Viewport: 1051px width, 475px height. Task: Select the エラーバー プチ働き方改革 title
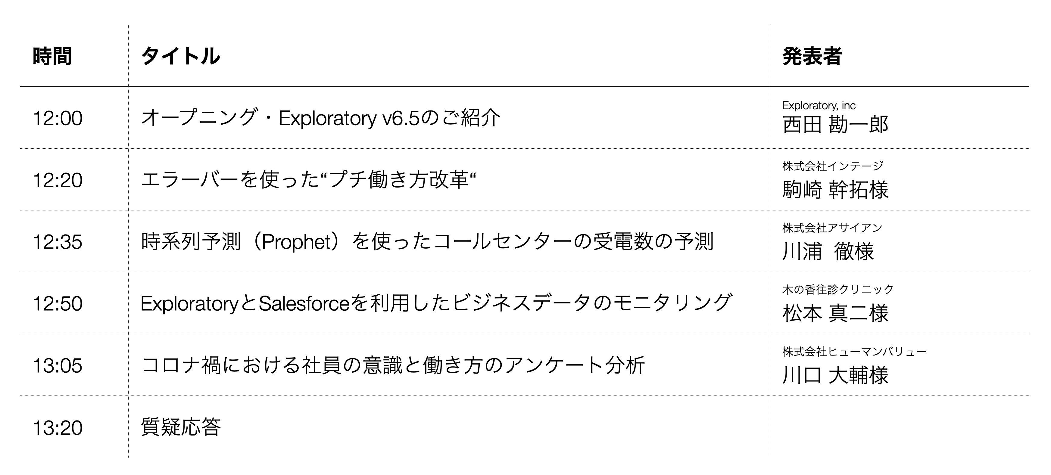[309, 180]
